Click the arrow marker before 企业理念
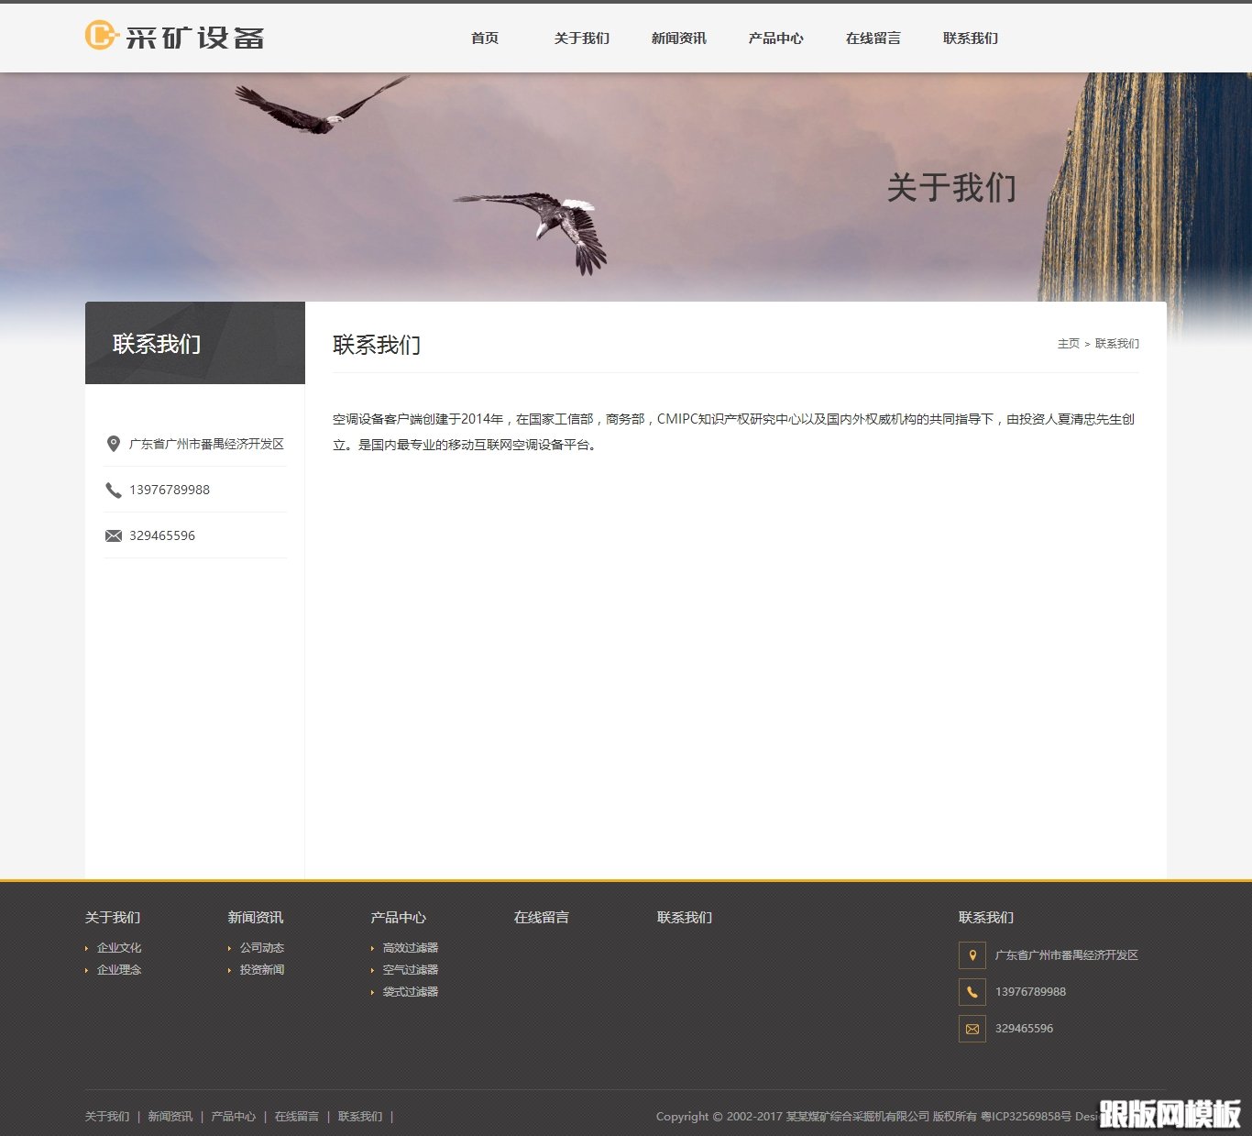This screenshot has height=1136, width=1252. [x=87, y=969]
